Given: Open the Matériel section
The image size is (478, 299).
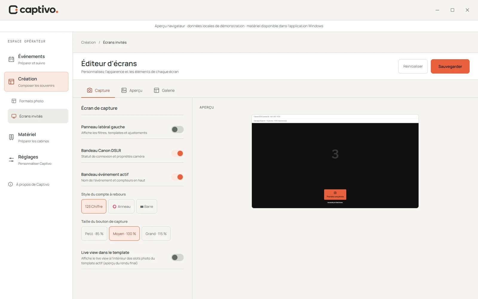Looking at the screenshot, I should point(36,137).
